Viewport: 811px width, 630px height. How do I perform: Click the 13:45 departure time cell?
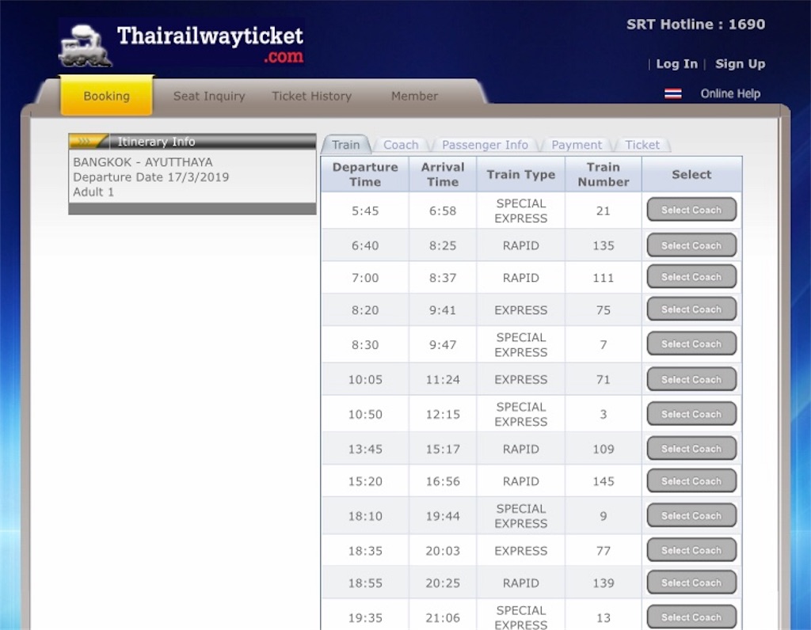click(365, 449)
